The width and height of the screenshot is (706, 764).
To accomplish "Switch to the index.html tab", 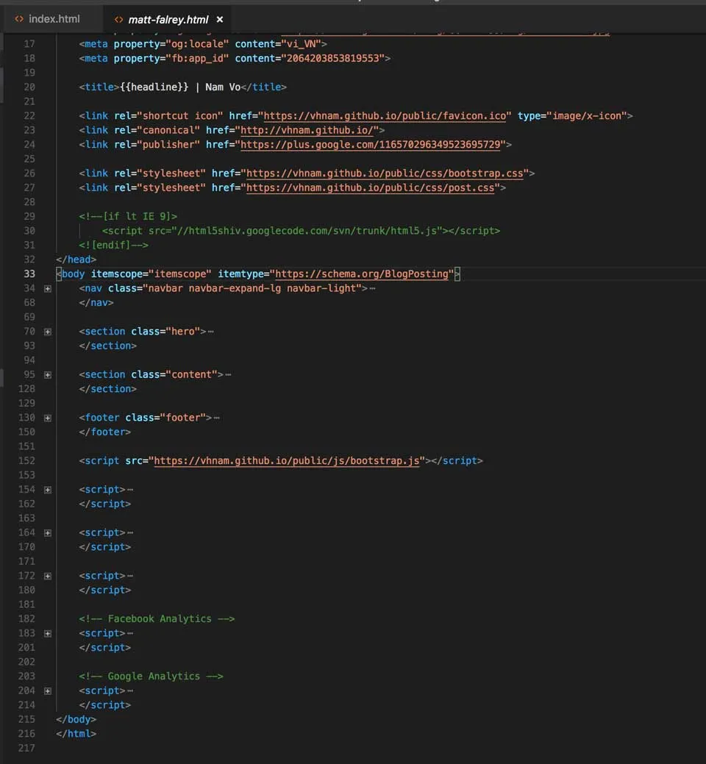I will (54, 19).
